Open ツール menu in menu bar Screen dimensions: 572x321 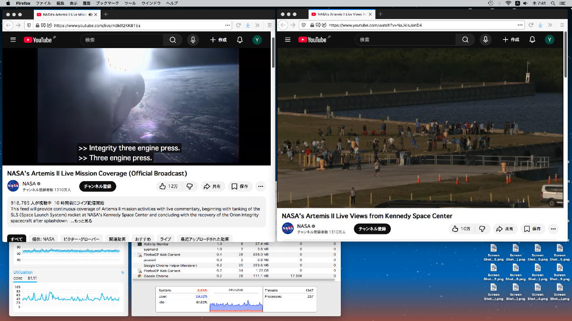(130, 3)
